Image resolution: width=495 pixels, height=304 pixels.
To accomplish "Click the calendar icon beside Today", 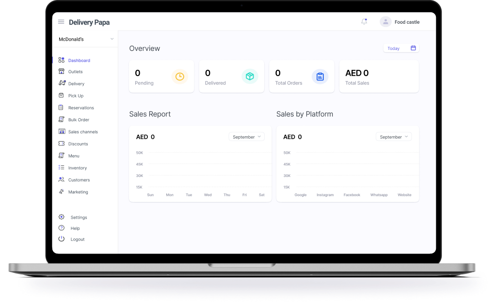I will [413, 48].
